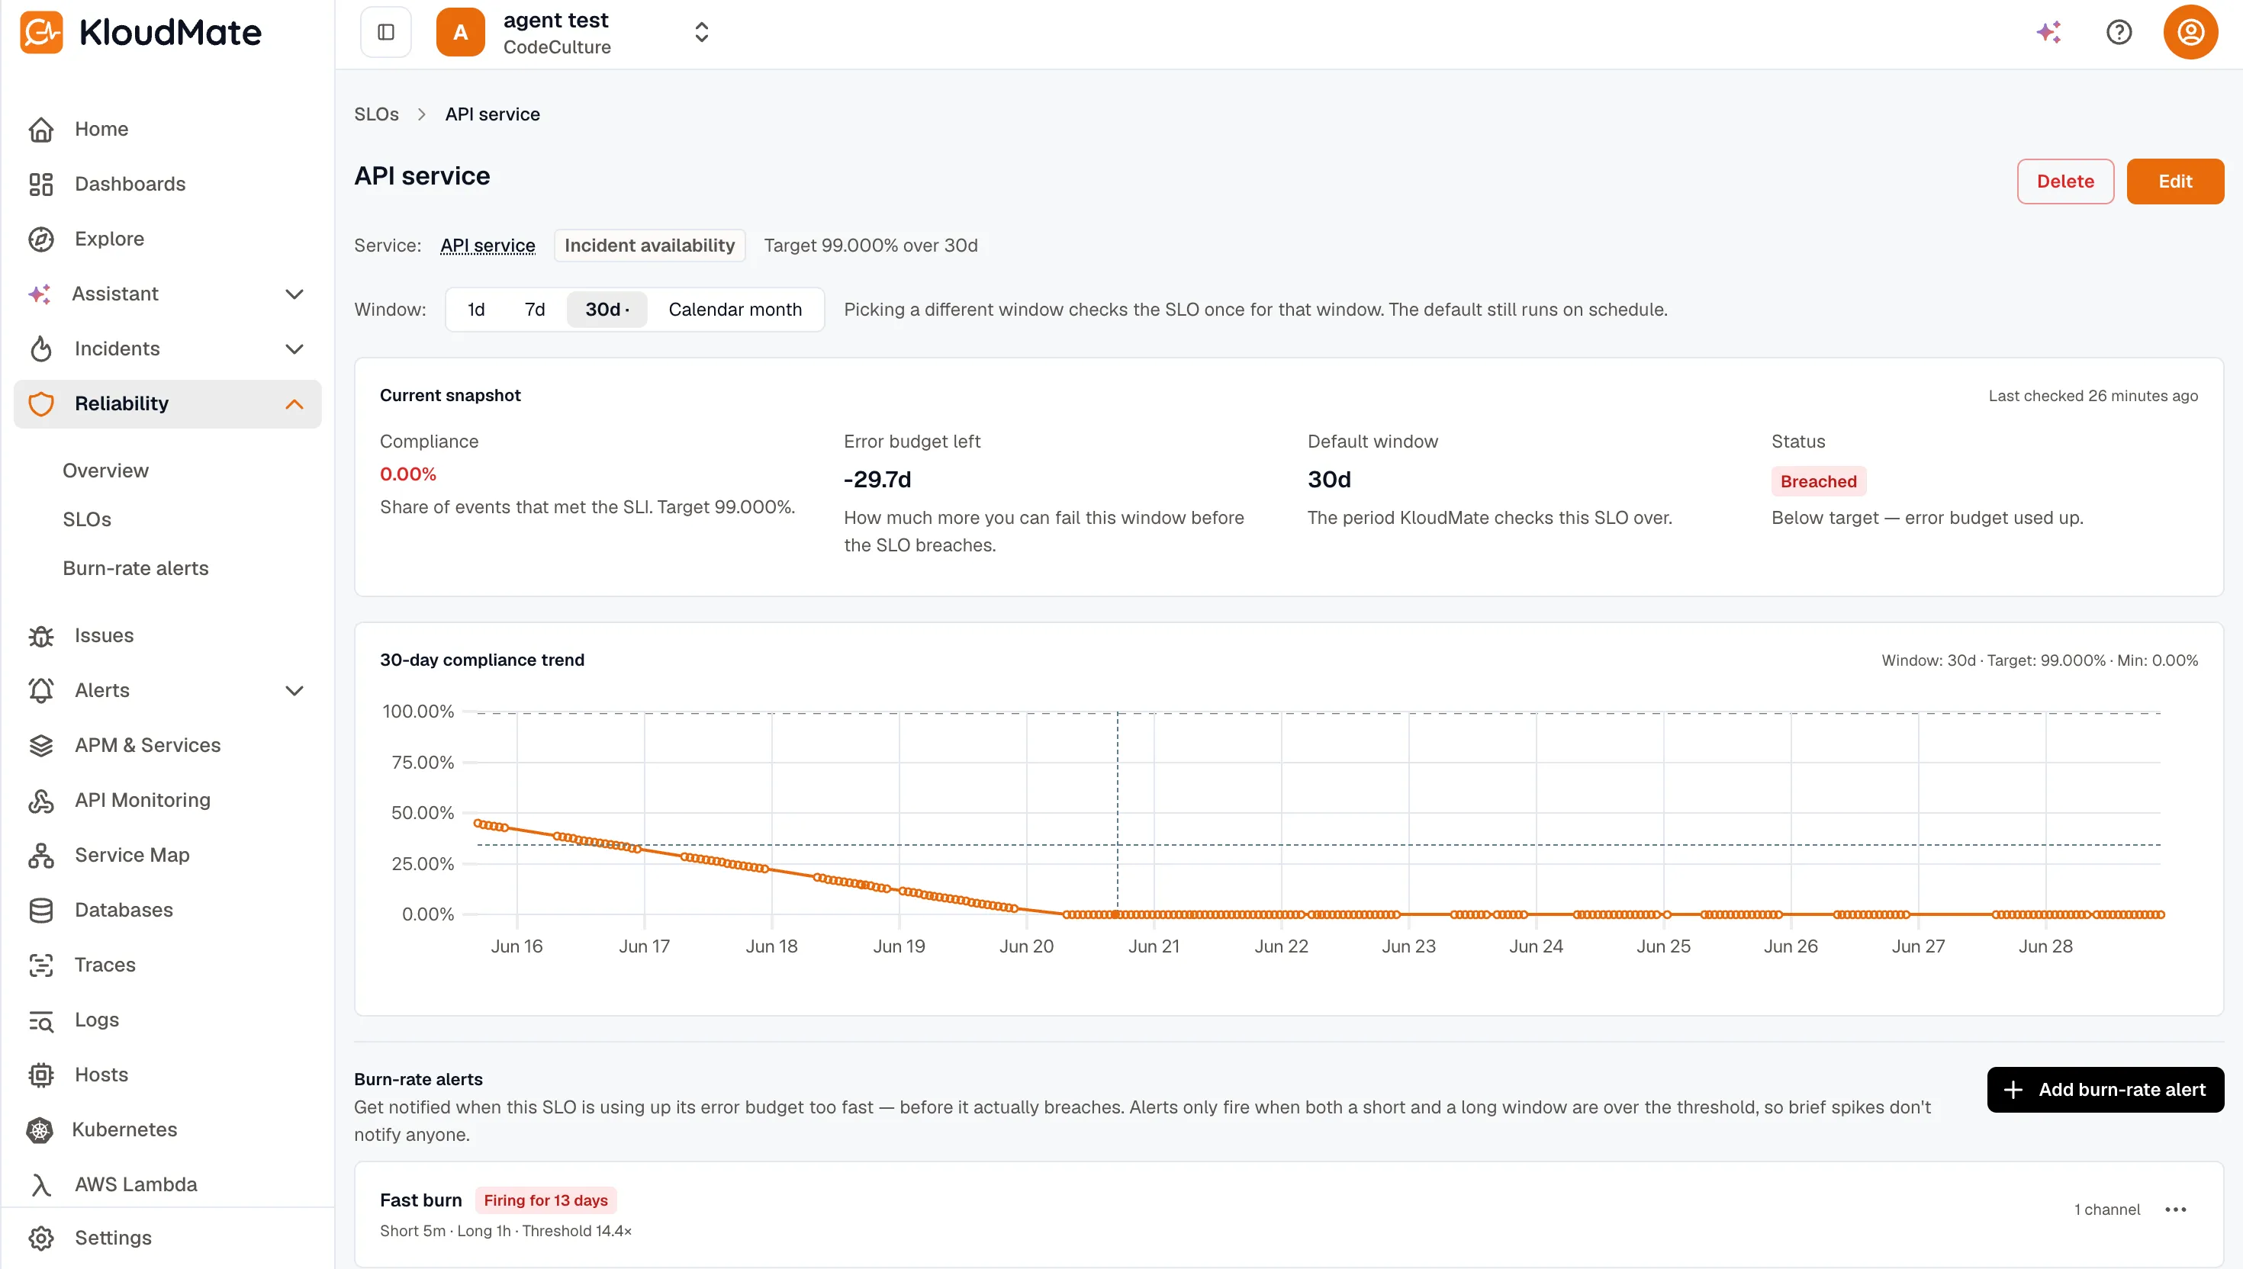Open SLOs under Reliability
The width and height of the screenshot is (2243, 1269).
(x=87, y=519)
